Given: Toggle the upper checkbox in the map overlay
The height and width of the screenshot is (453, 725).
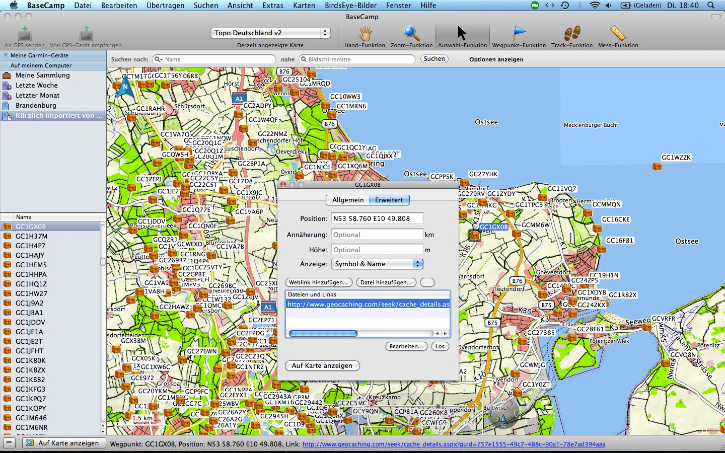Looking at the screenshot, I should 411,422.
